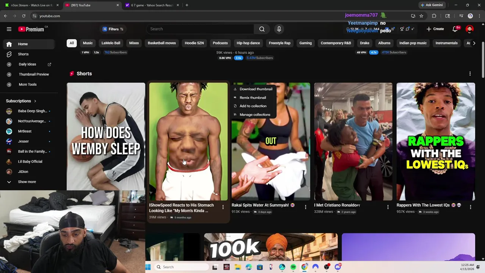Bookmark page with the star icon
Viewport: 485px width, 273px height.
[x=421, y=16]
